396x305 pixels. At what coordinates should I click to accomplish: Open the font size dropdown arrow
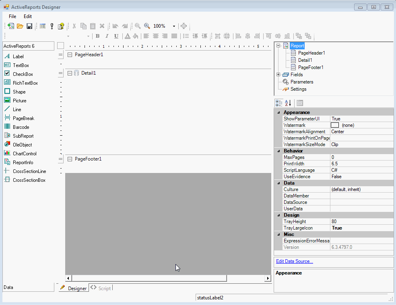[x=88, y=36]
